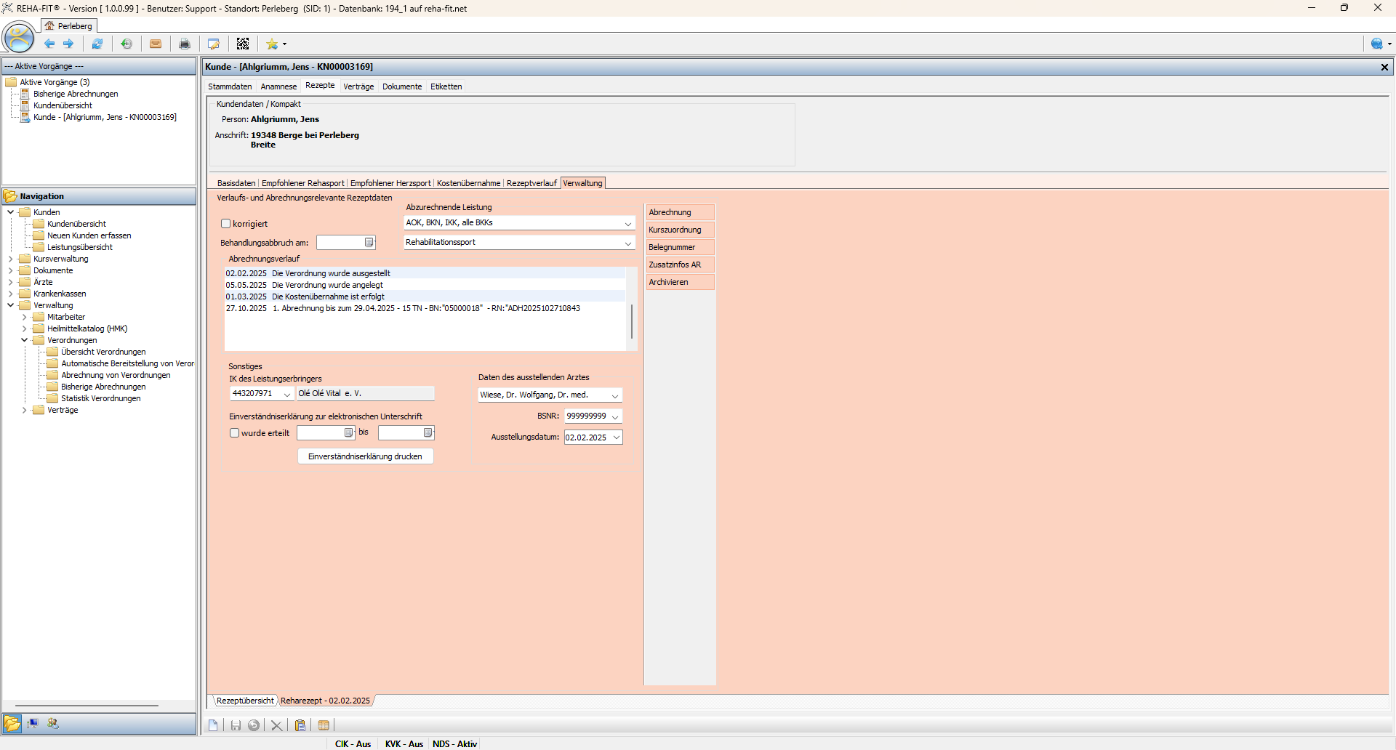This screenshot has width=1396, height=750.
Task: Click the window-with-pencil edit icon
Action: pos(214,44)
